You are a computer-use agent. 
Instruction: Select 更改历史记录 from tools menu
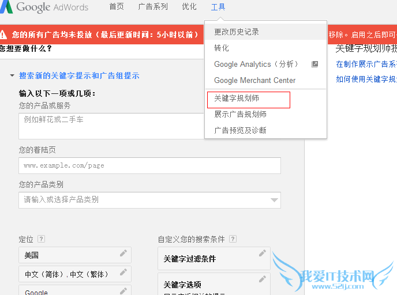coord(265,32)
